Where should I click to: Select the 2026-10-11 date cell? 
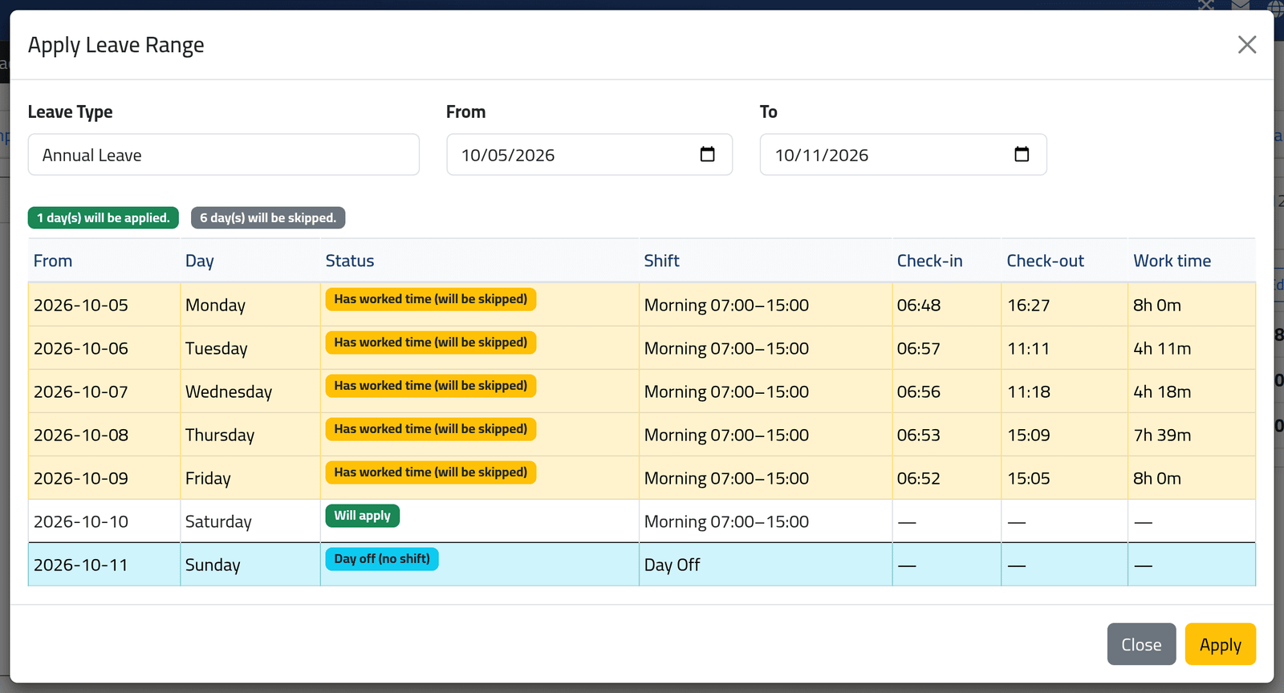coord(104,565)
